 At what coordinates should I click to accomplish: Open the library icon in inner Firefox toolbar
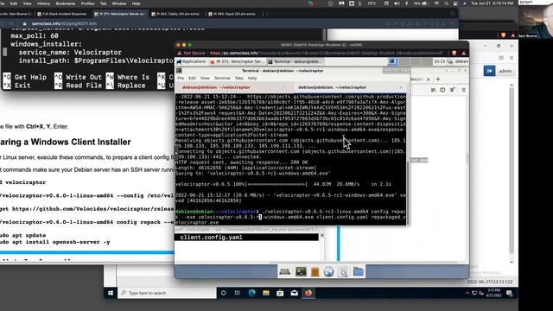tap(433, 90)
